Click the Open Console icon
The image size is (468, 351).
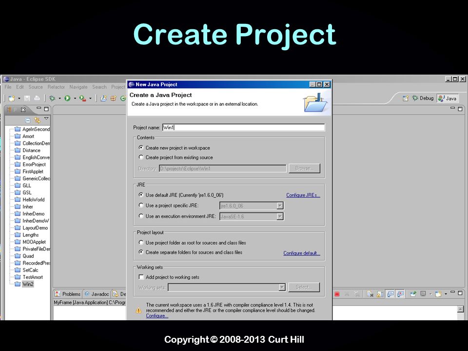tap(438, 294)
